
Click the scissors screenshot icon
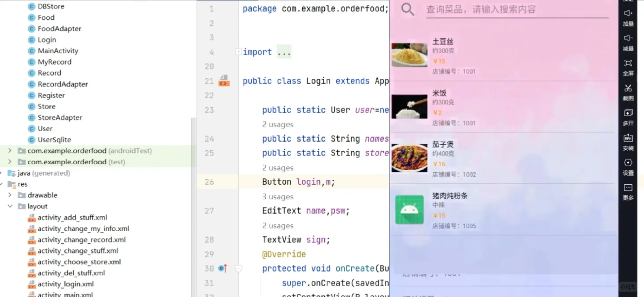pyautogui.click(x=628, y=88)
